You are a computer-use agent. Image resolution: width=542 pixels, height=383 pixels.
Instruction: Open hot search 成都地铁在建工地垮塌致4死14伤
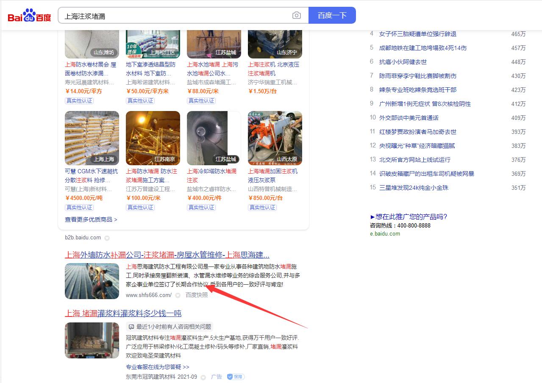pyautogui.click(x=422, y=48)
